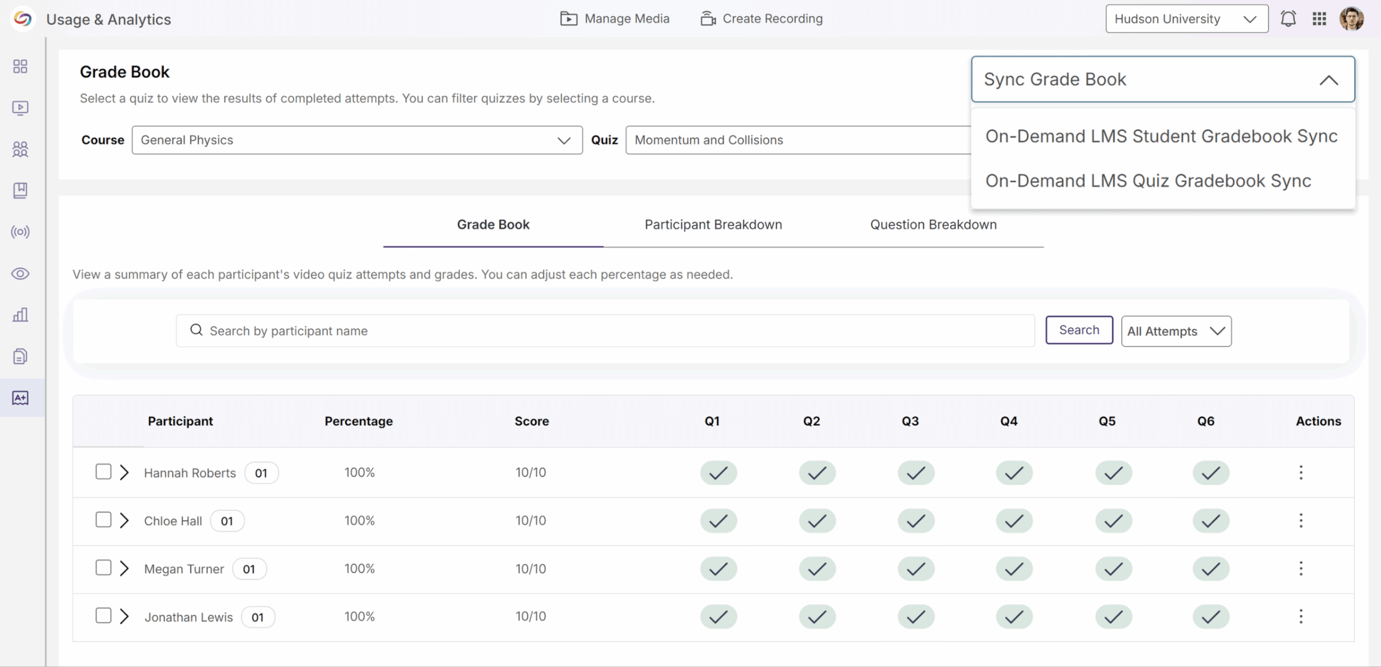Click the Create Recording link

(762, 18)
